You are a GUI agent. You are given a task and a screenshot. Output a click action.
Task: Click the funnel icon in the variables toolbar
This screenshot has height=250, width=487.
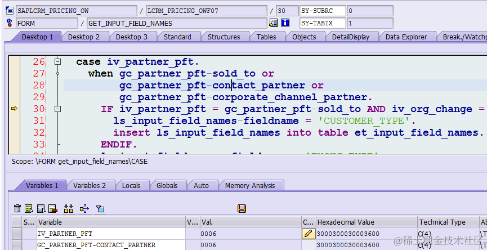click(x=100, y=209)
